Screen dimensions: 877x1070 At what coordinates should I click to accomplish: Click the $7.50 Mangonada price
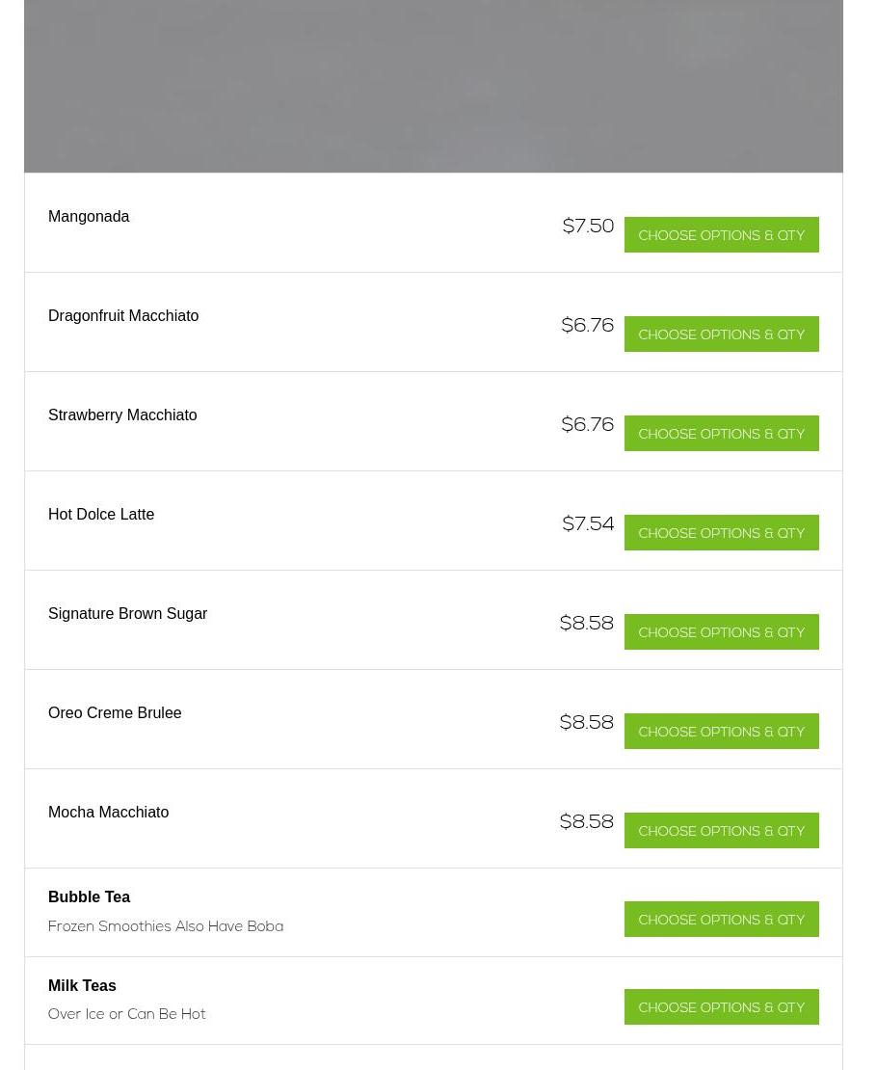[588, 227]
